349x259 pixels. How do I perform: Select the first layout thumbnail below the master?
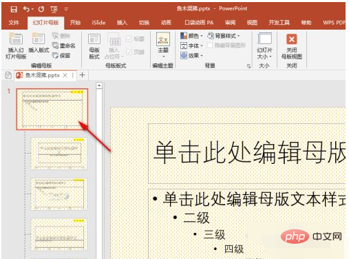[x=59, y=154]
